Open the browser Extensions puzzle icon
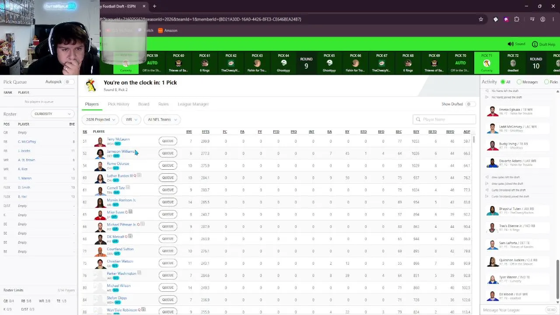560x315 pixels. click(x=517, y=19)
